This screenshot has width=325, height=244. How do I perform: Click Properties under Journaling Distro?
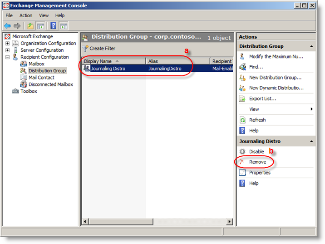coord(260,173)
